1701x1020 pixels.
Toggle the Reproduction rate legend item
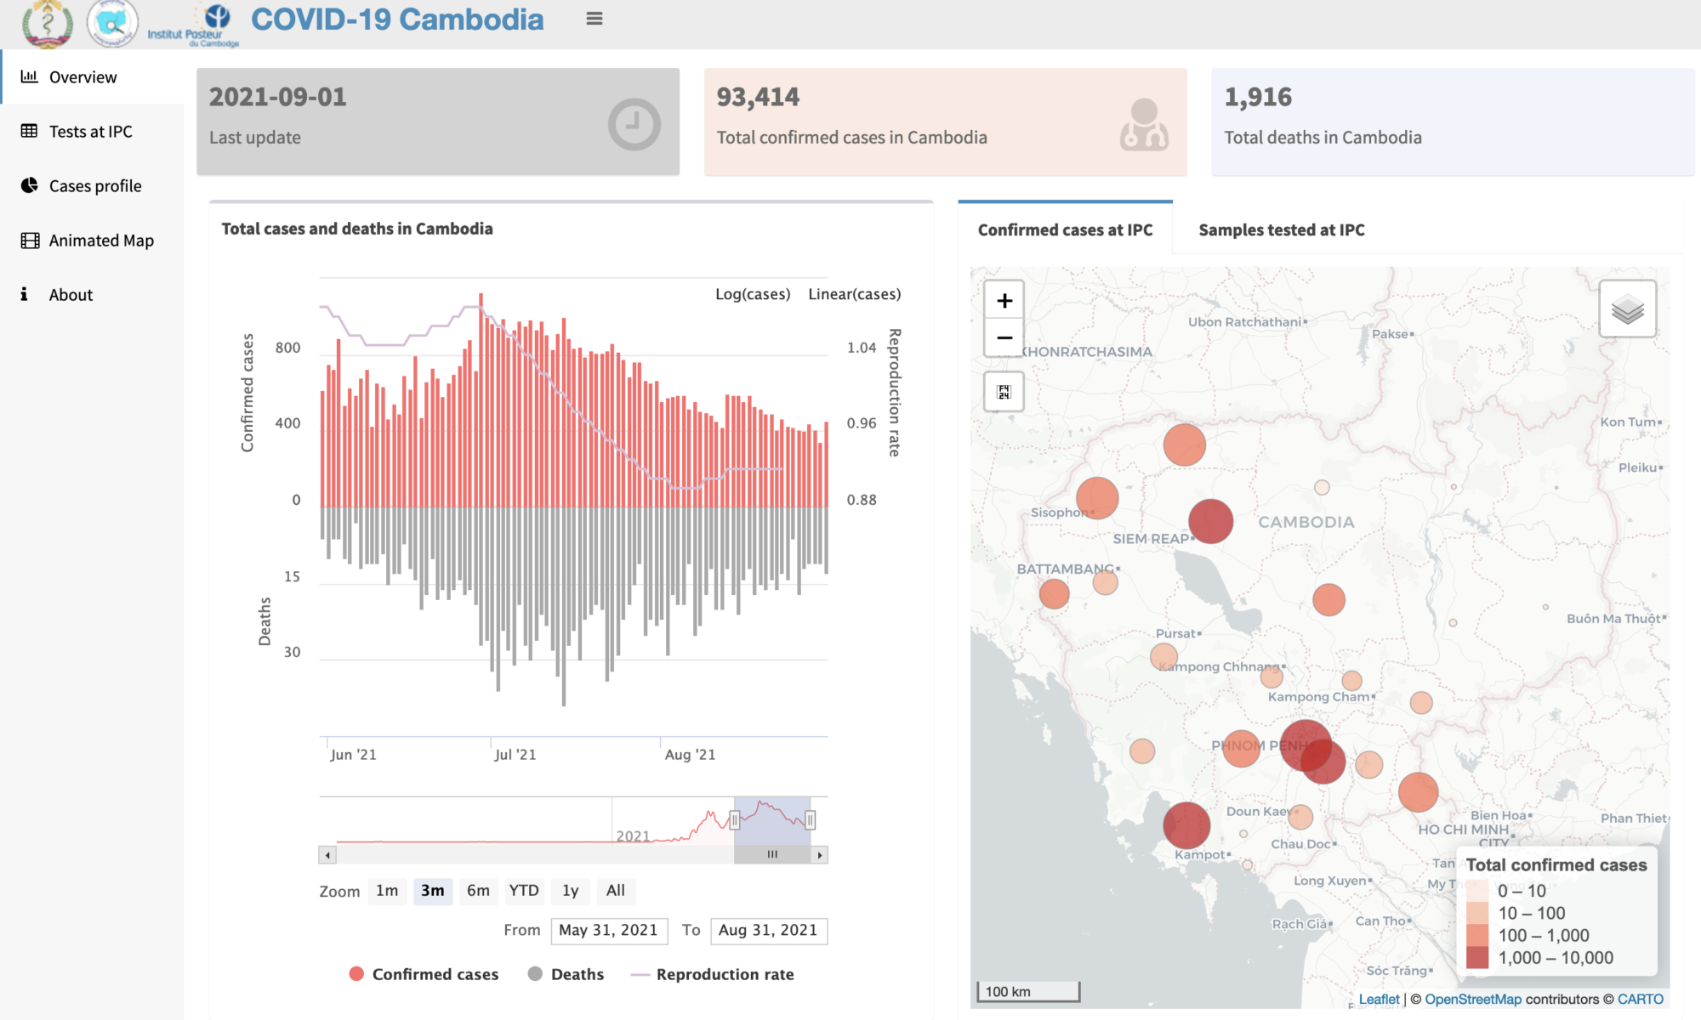click(713, 974)
